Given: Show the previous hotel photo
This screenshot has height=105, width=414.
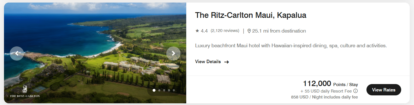Looking at the screenshot, I should click(17, 53).
